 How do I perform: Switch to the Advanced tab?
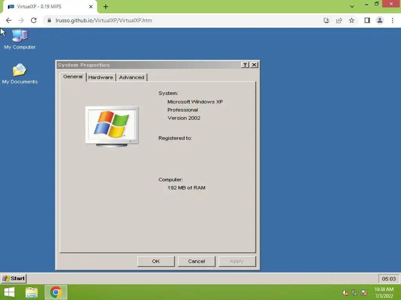pos(132,77)
